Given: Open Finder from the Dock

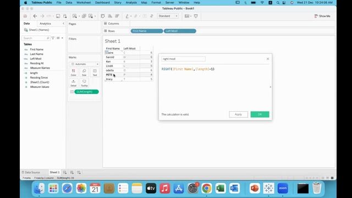Looking at the screenshot, I should pos(39,188).
